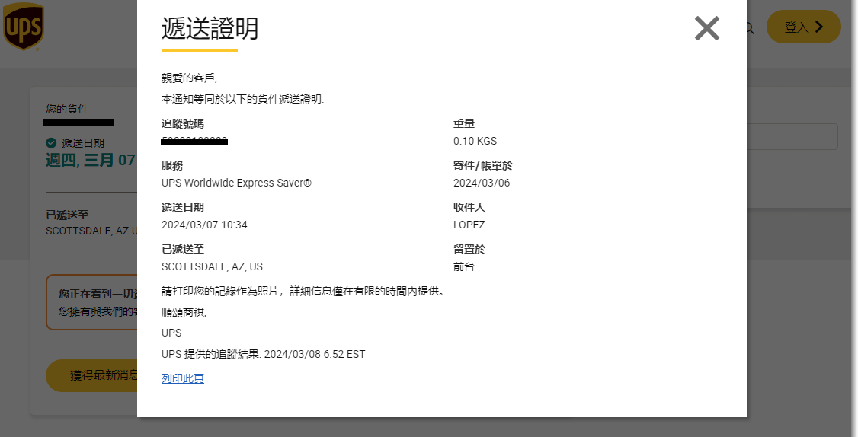Viewport: 858px width, 437px height.
Task: Click the background page's 已遞送至 heading
Action: (67, 215)
